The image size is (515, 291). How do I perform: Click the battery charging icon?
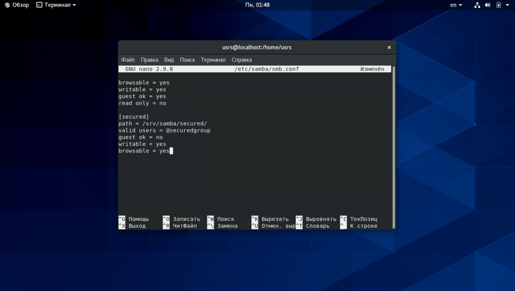499,5
